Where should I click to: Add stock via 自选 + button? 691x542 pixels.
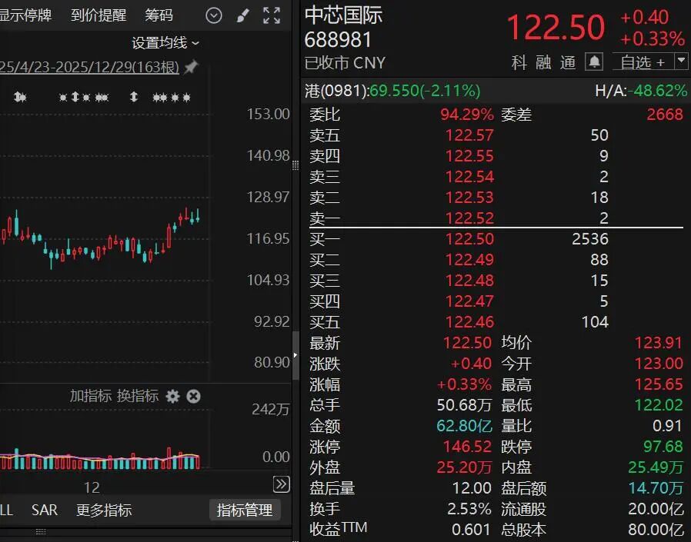point(642,62)
